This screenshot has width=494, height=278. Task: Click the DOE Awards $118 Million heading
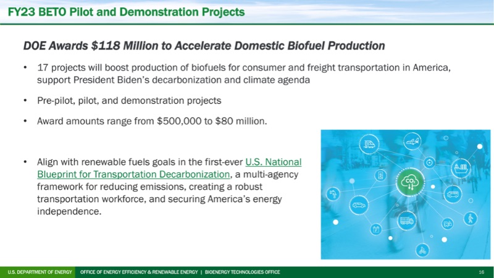coord(204,46)
